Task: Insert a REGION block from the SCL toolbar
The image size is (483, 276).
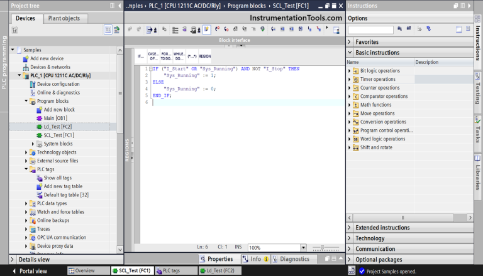Action: point(204,56)
